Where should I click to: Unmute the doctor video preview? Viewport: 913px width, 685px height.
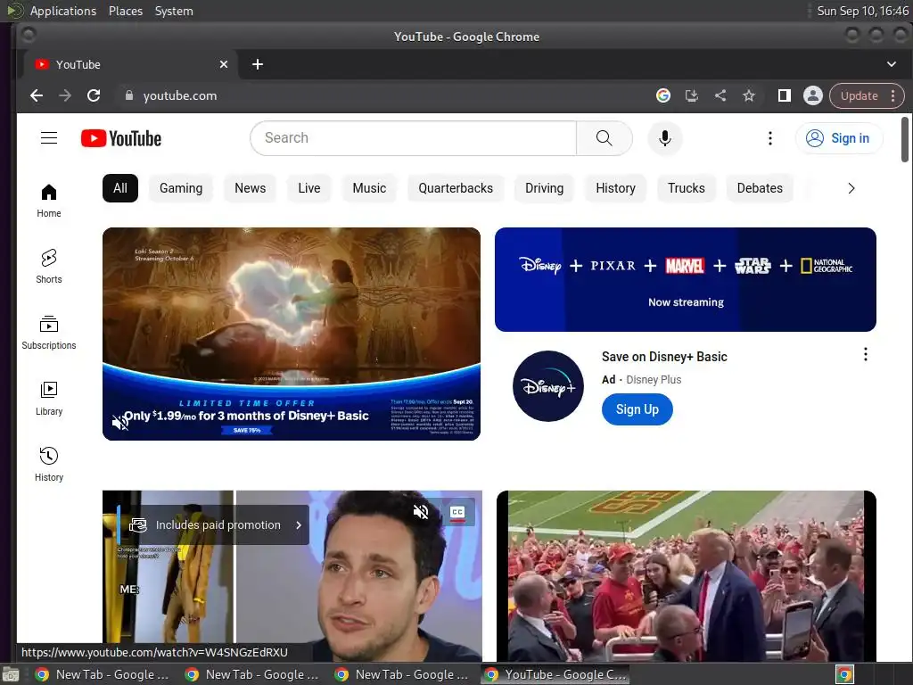pyautogui.click(x=421, y=512)
